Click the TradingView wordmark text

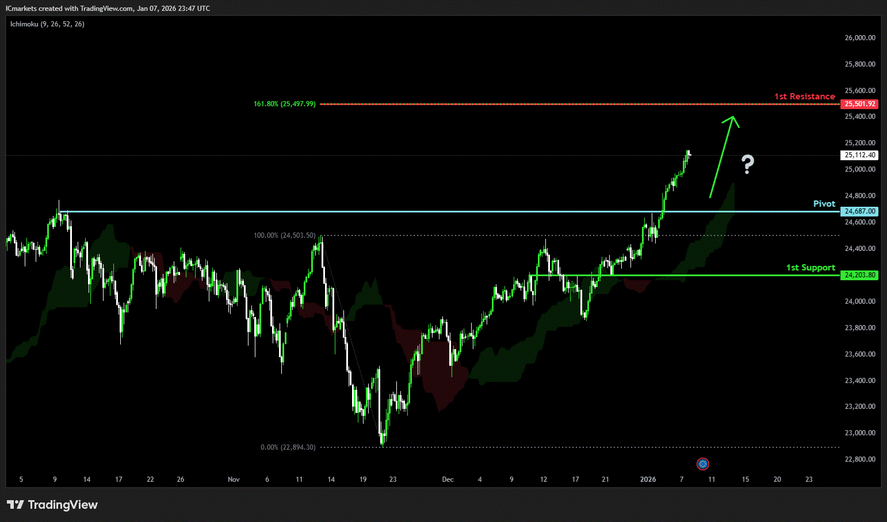pos(63,505)
